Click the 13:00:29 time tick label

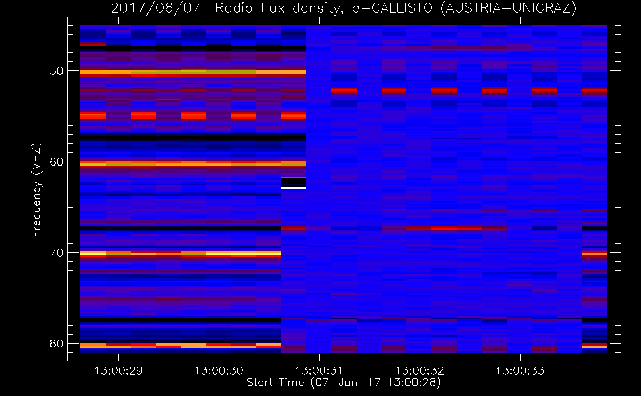[x=118, y=371]
